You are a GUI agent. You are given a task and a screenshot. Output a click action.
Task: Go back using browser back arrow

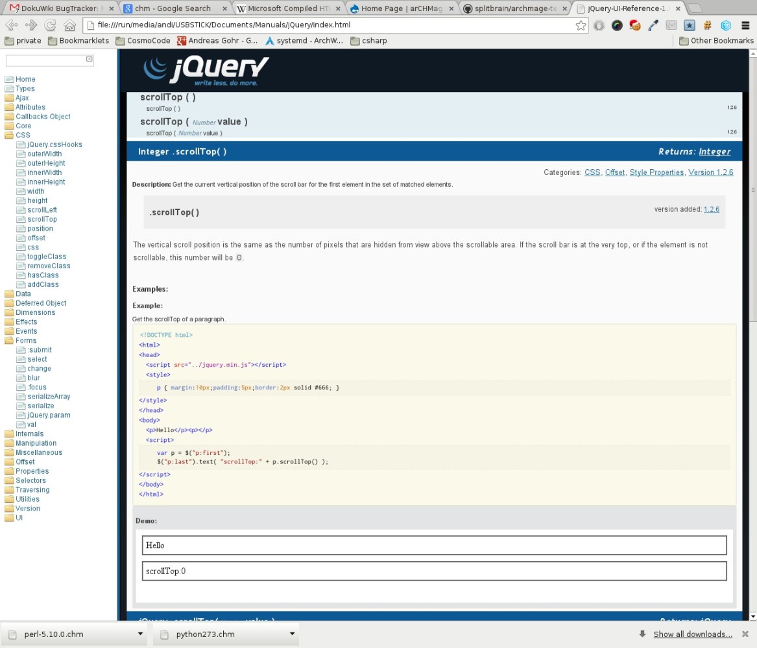[12, 25]
